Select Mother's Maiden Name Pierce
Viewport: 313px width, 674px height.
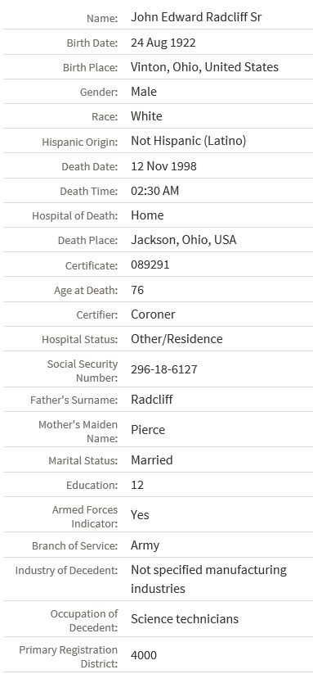(x=148, y=430)
